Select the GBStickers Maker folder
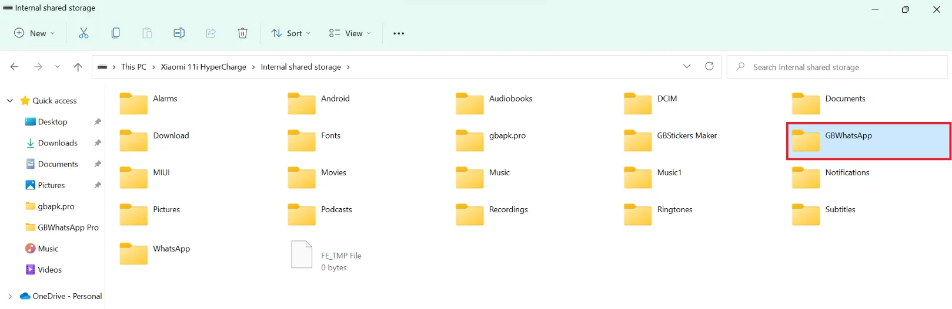 tap(670, 141)
